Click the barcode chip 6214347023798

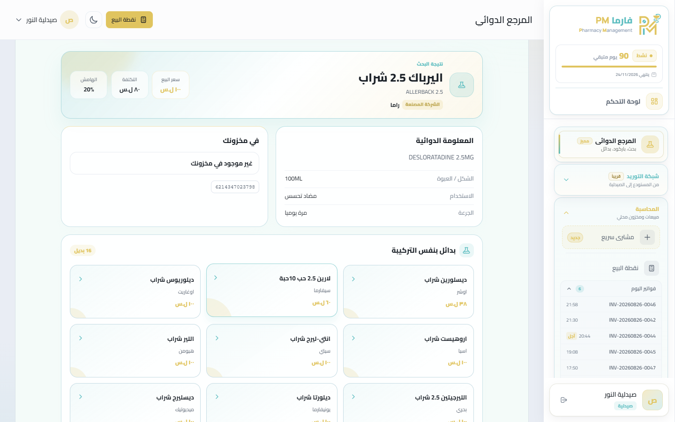tap(235, 187)
